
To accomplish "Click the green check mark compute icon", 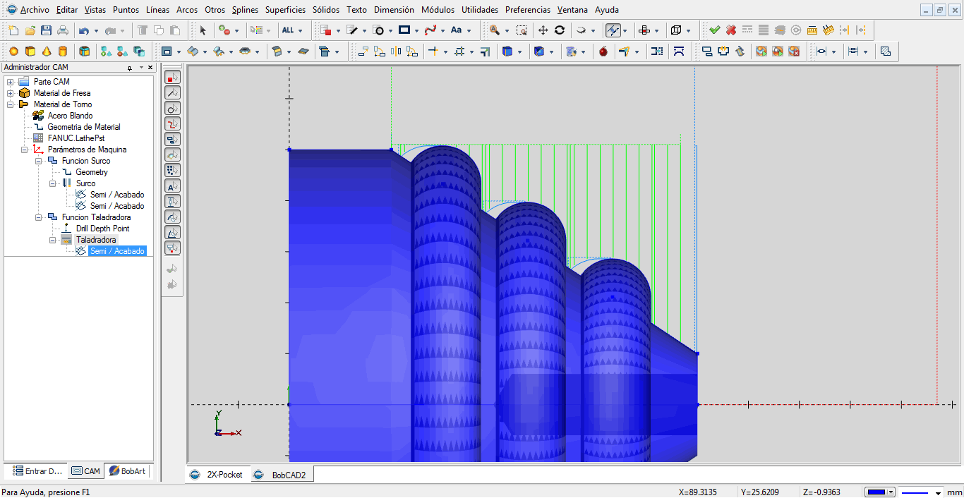I will coord(715,30).
